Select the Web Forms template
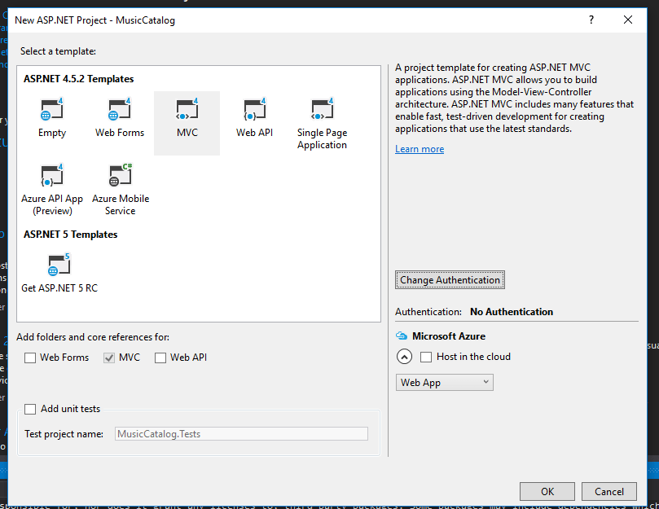 [119, 114]
